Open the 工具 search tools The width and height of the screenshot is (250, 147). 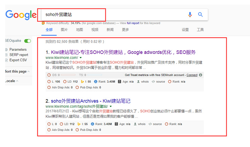click(200, 30)
